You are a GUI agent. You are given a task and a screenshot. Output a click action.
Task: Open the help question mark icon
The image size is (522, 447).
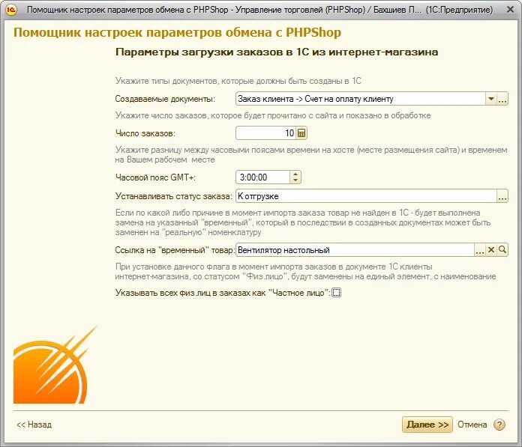pos(499,425)
